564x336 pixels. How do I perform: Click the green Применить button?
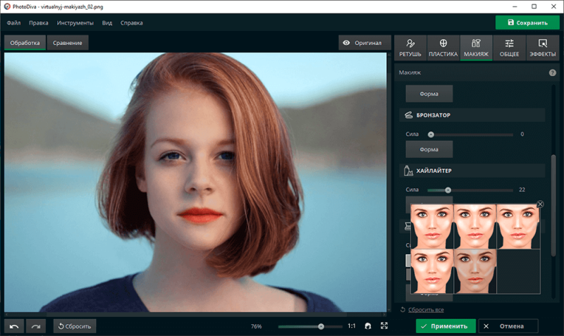click(x=445, y=326)
